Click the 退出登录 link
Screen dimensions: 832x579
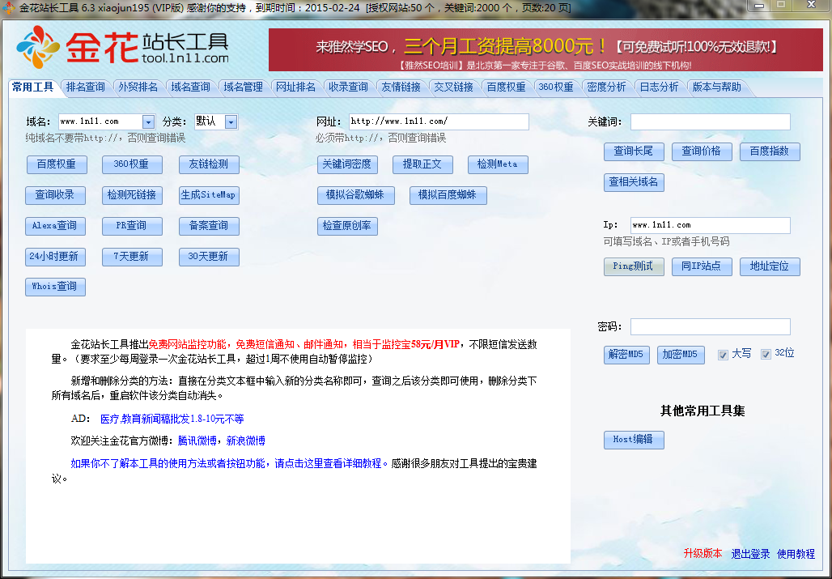coord(750,554)
